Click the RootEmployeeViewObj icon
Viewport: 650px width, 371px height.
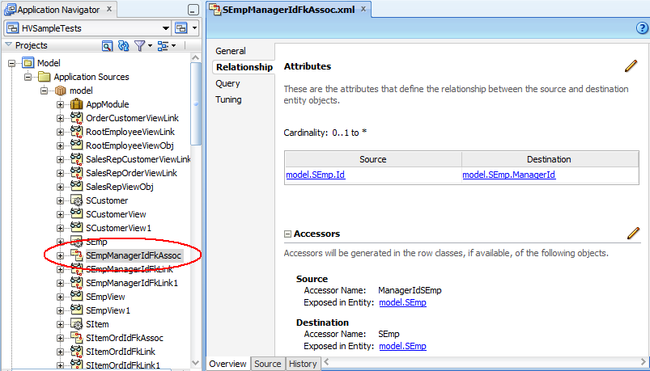tap(77, 145)
